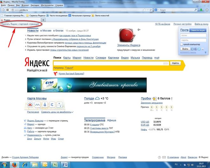This screenshot has width=210, height=168.
Task: Click the пароль input field
Action: click(193, 40)
